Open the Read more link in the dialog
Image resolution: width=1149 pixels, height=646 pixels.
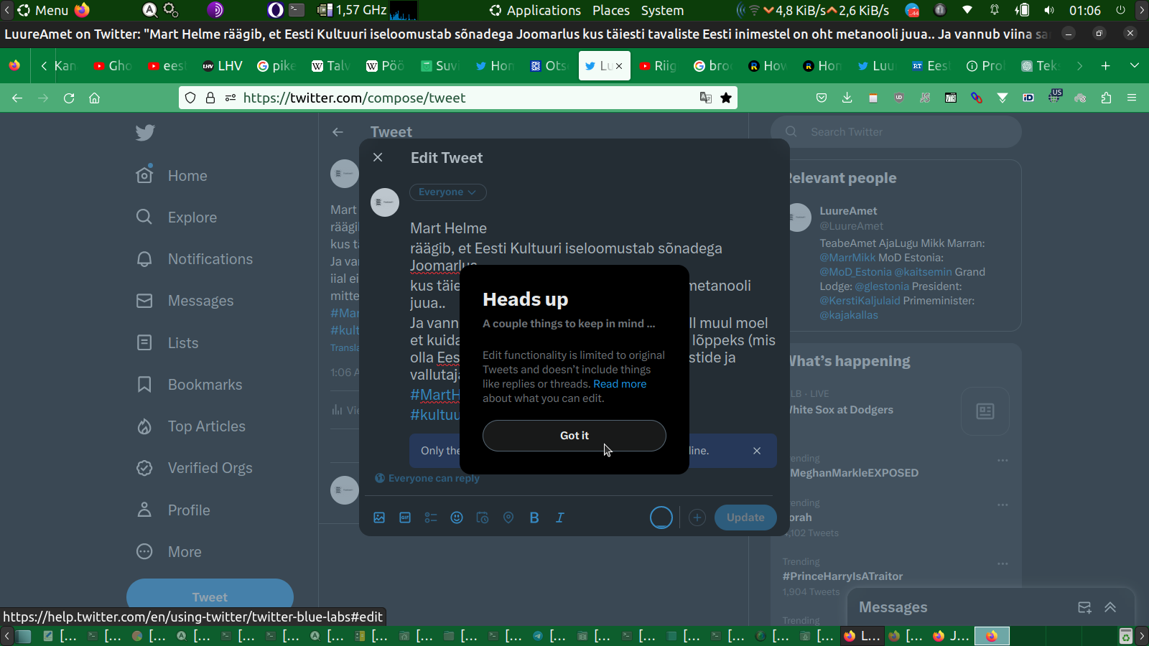tap(620, 384)
